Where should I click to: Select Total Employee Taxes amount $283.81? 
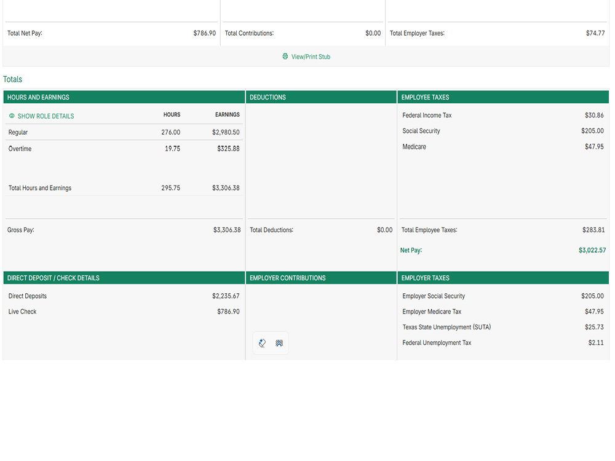593,230
